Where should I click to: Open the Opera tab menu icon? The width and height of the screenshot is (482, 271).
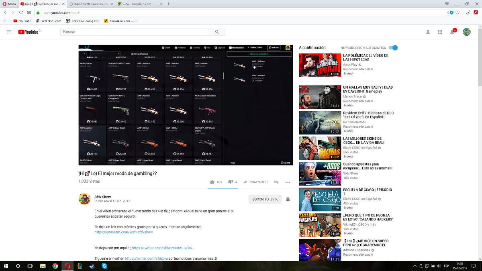(447, 4)
